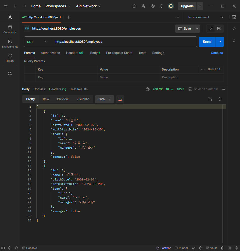Image resolution: width=240 pixels, height=251 pixels.
Task: Open the comments icon
Action: 219,29
